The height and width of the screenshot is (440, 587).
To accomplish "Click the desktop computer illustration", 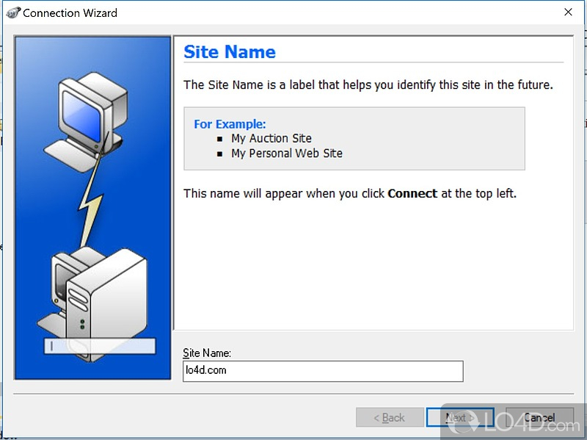I will [x=87, y=122].
